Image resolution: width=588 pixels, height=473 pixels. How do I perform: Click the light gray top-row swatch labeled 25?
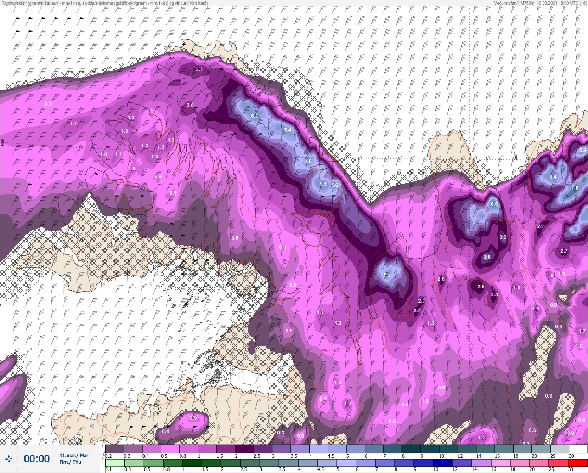[560, 449]
